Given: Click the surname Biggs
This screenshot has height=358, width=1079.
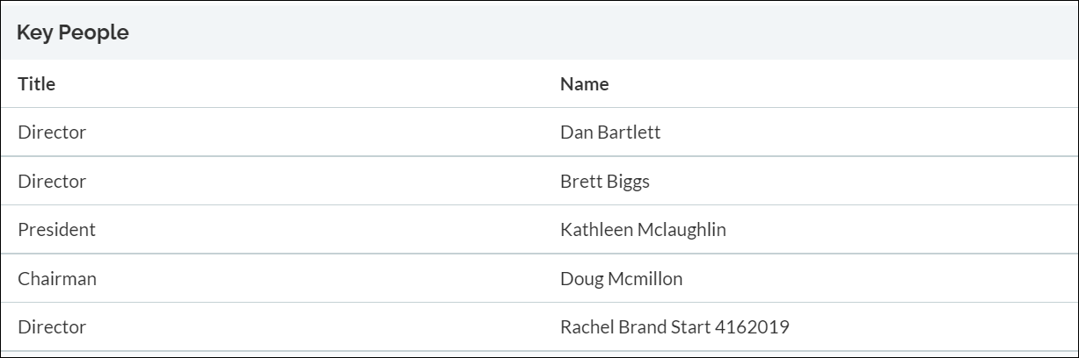Looking at the screenshot, I should (627, 182).
